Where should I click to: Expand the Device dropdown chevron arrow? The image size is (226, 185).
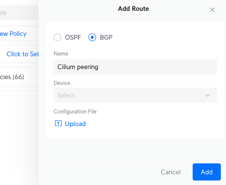(207, 95)
